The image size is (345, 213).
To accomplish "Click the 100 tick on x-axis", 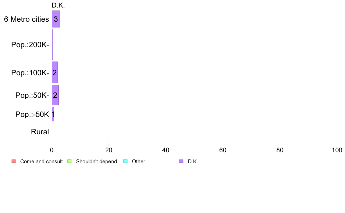I will point(337,150).
